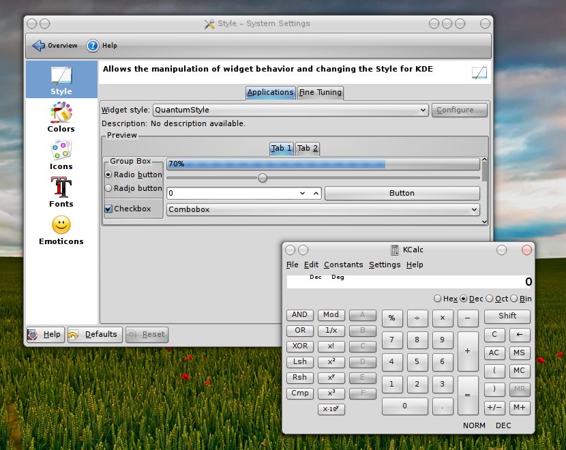Click the tools icon in Style title bar
Screen dimensions: 566x450
coord(209,24)
